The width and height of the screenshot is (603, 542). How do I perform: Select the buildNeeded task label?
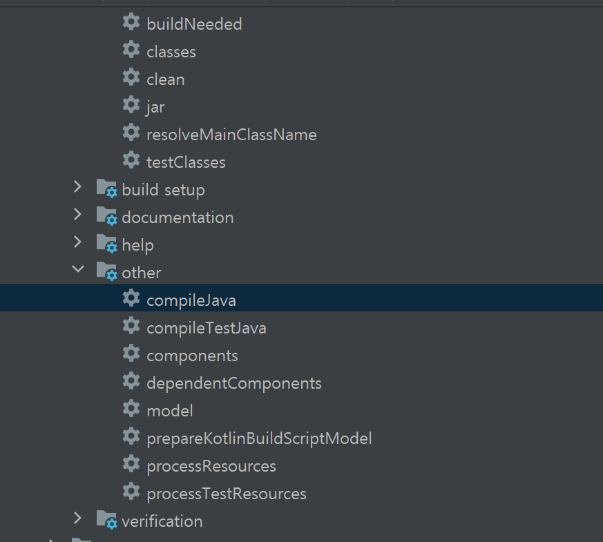click(194, 24)
